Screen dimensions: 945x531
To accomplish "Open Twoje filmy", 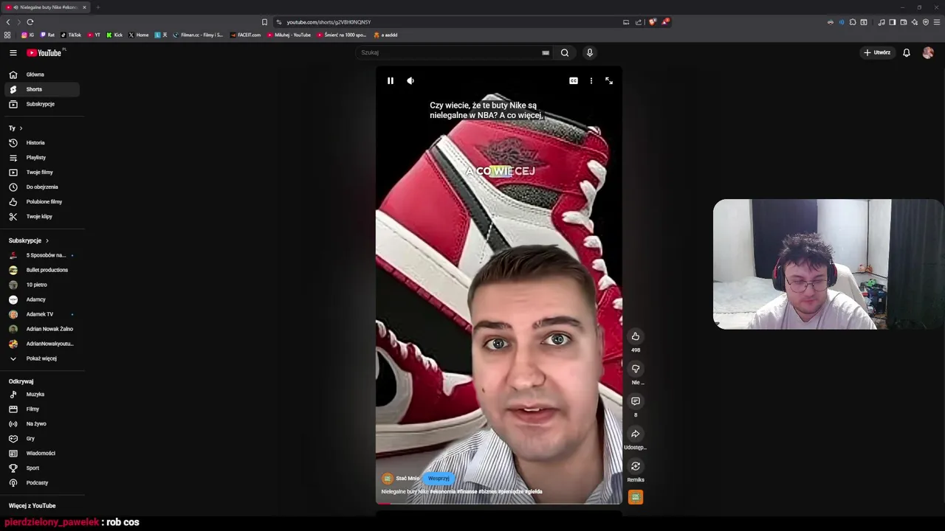I will pos(42,172).
